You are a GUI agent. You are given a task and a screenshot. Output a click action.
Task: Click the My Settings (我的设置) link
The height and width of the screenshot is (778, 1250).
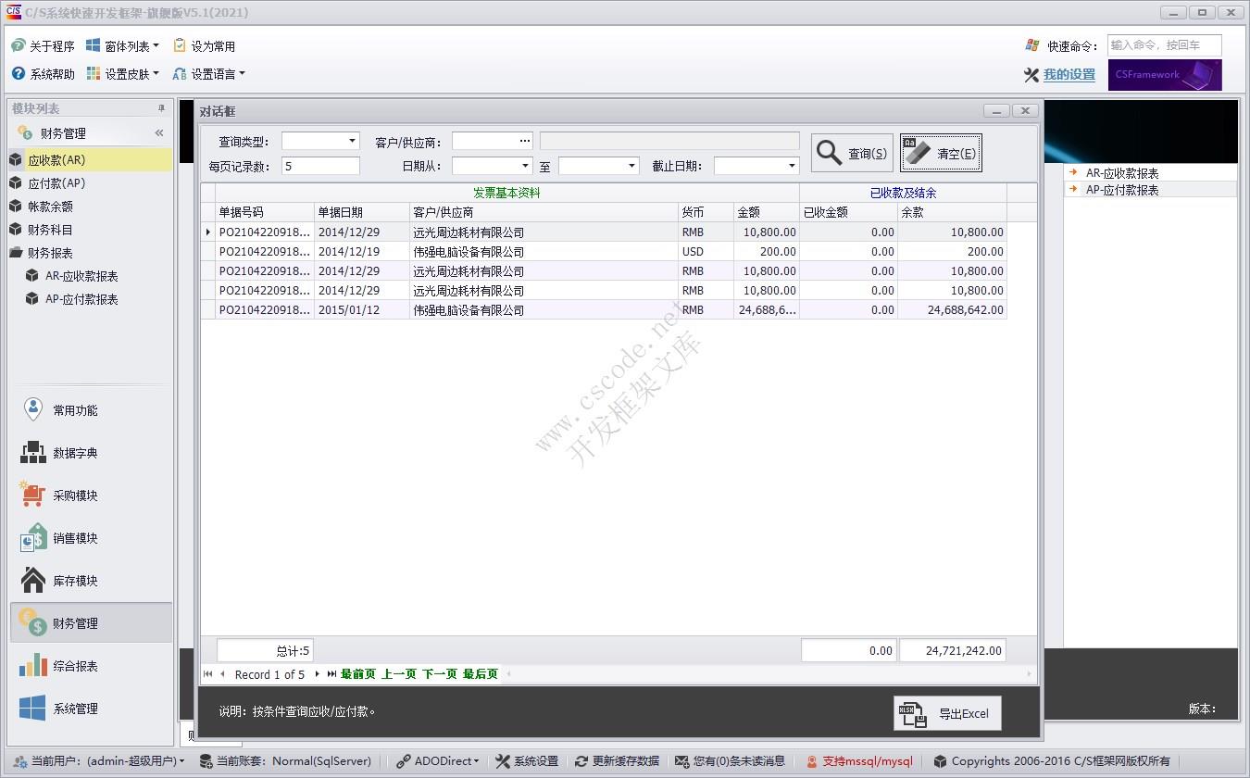pyautogui.click(x=1069, y=75)
